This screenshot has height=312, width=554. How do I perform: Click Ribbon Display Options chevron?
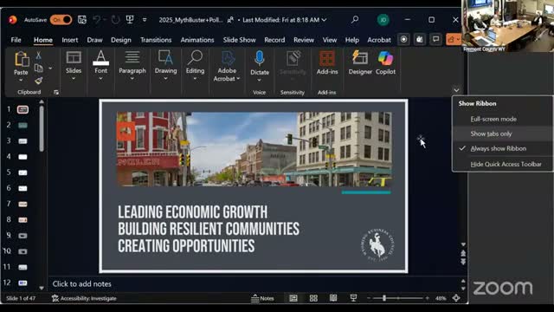(x=456, y=90)
